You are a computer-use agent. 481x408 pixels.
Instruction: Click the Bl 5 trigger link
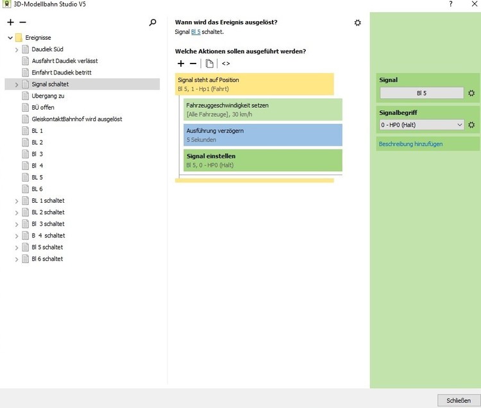(x=196, y=31)
